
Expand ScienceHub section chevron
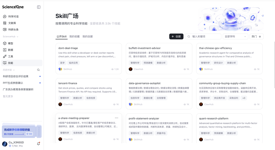pos(17,37)
